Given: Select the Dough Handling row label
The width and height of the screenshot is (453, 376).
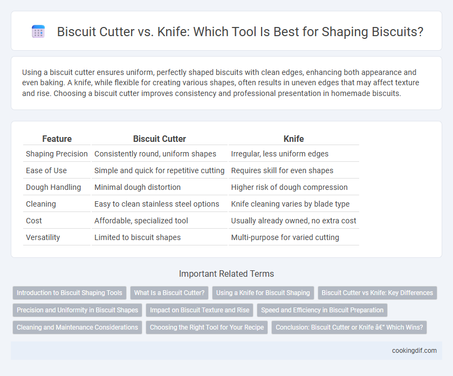Looking at the screenshot, I should 53,187.
